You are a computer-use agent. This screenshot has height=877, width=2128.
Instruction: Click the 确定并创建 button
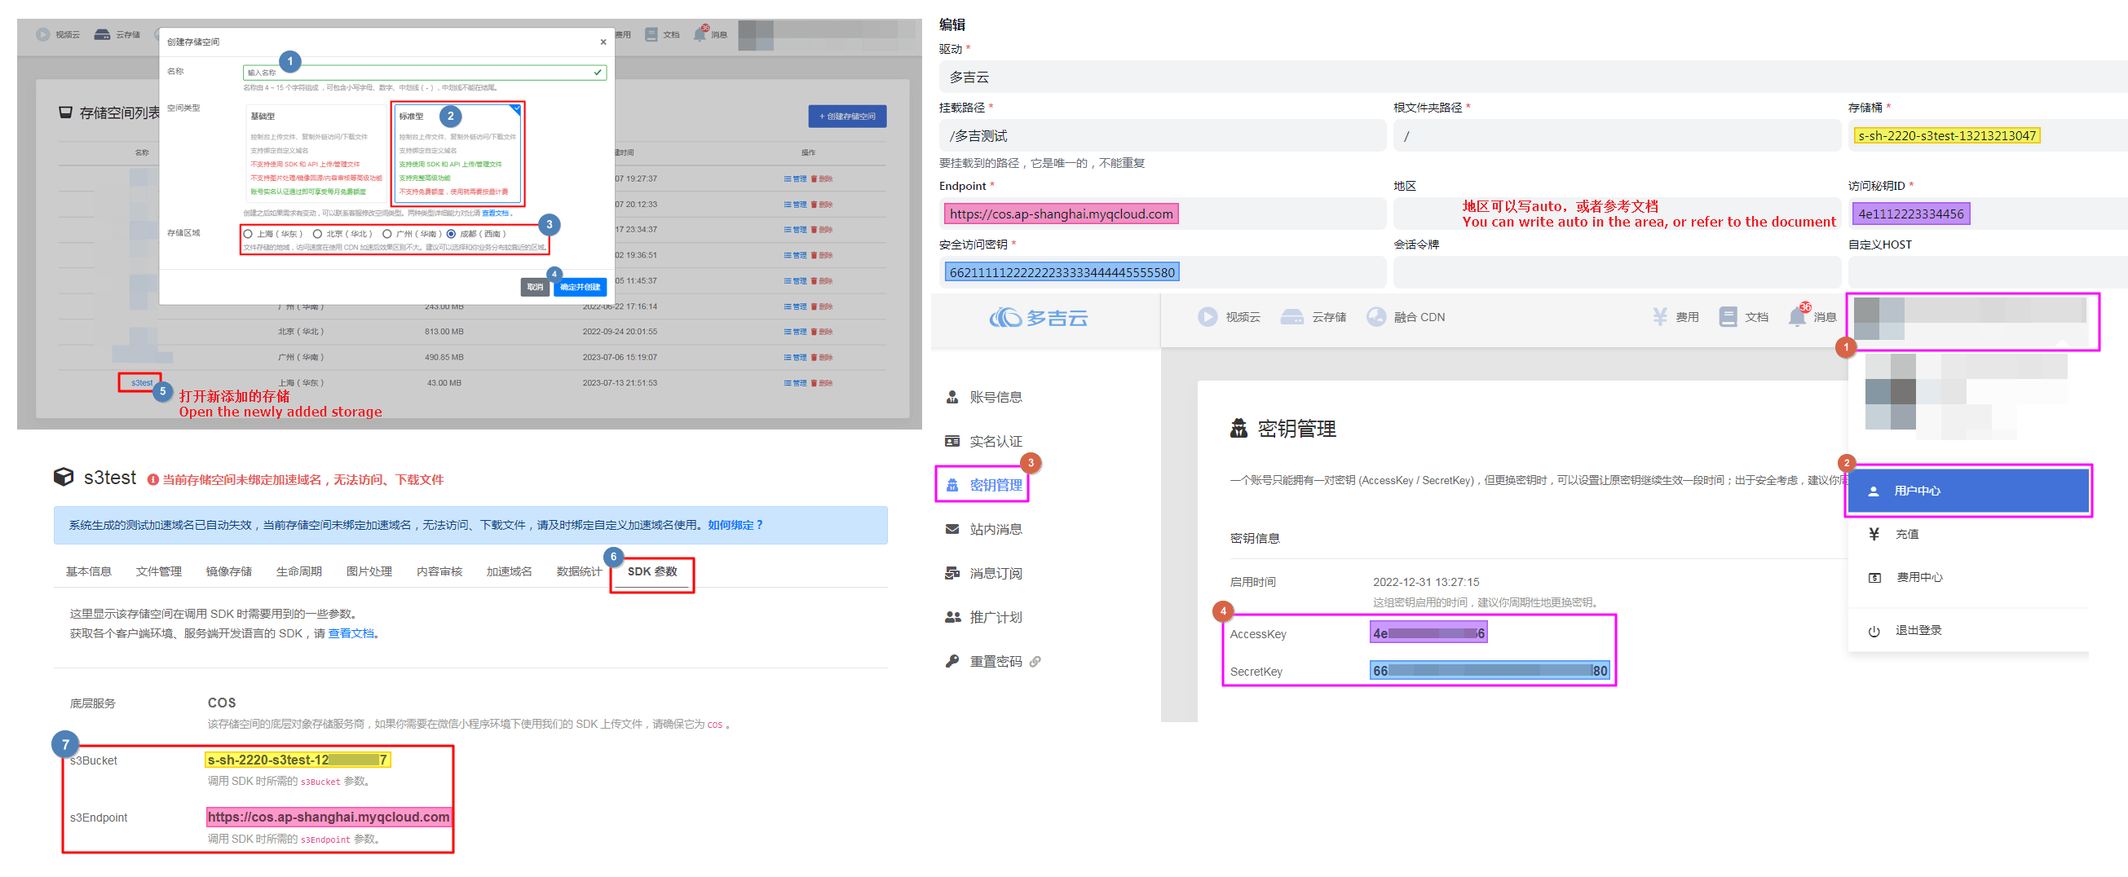[580, 288]
